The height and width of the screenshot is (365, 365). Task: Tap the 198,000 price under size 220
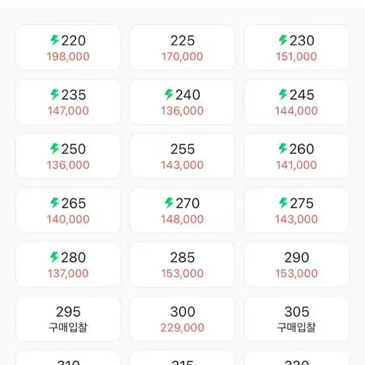click(68, 57)
